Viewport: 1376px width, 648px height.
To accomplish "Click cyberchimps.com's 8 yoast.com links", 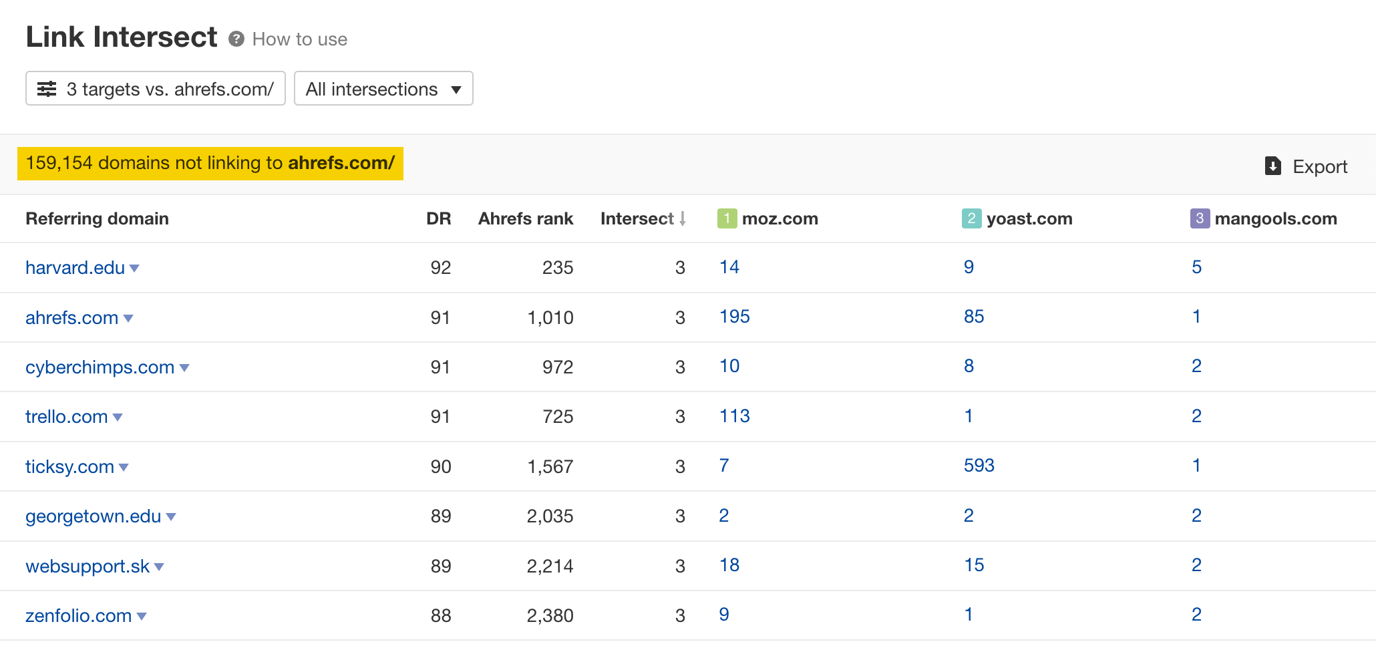I will [x=969, y=366].
